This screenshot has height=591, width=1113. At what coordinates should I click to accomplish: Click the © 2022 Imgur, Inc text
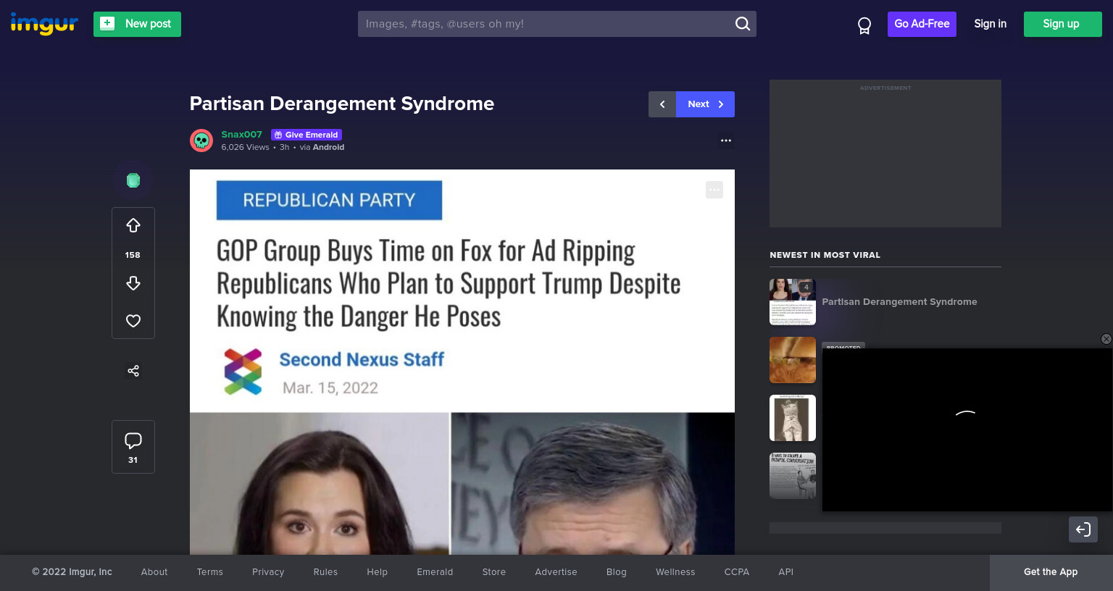[x=72, y=572]
